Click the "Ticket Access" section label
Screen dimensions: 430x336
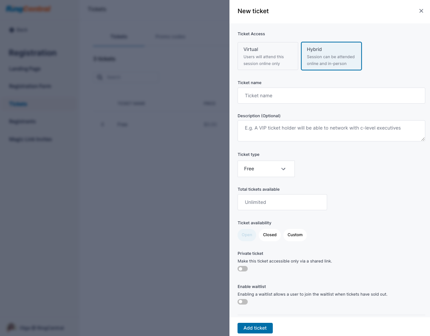pos(251,34)
